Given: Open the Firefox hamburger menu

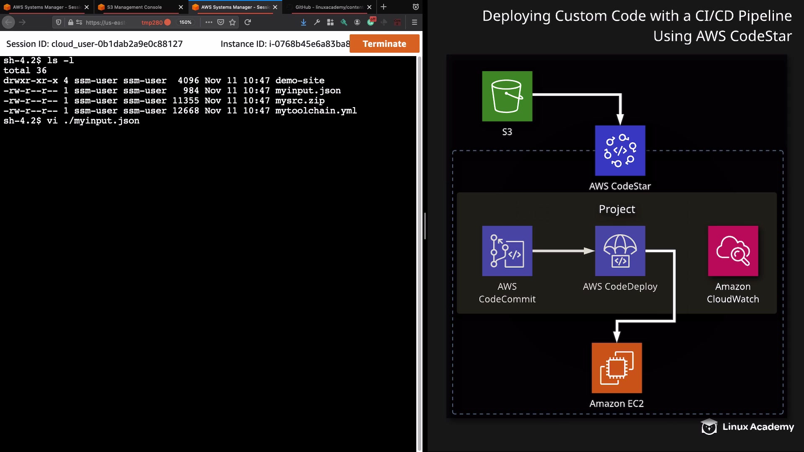Looking at the screenshot, I should 415,22.
